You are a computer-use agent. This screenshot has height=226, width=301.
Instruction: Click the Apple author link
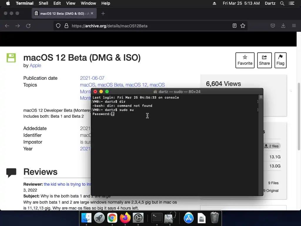tap(35, 65)
